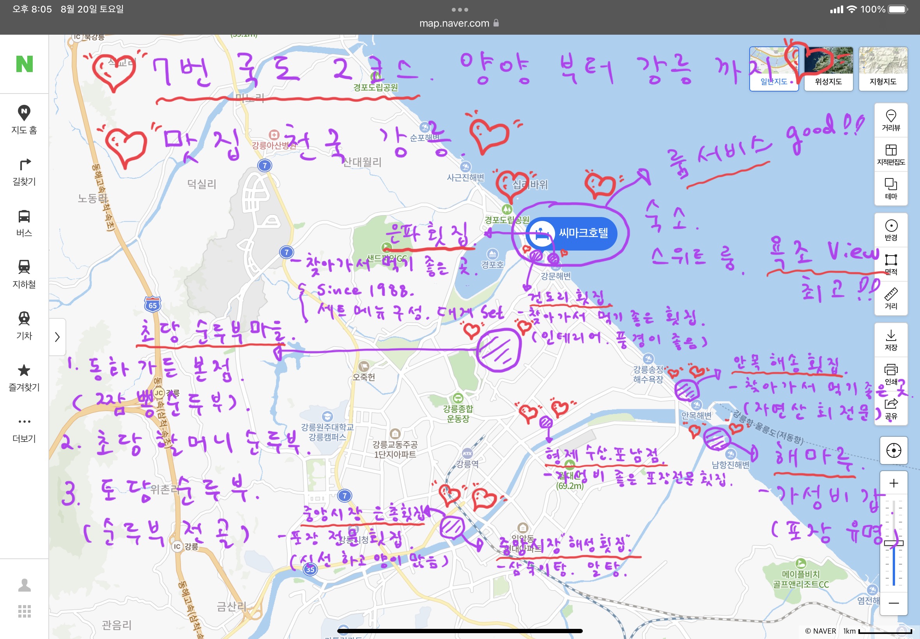The width and height of the screenshot is (920, 639).
Task: Click current location crosshair button
Action: point(893,450)
